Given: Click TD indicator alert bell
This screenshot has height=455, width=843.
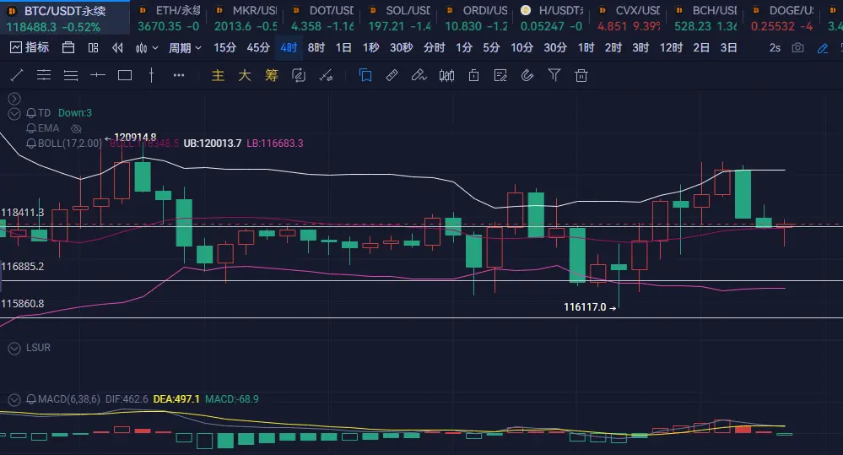Looking at the screenshot, I should [31, 113].
